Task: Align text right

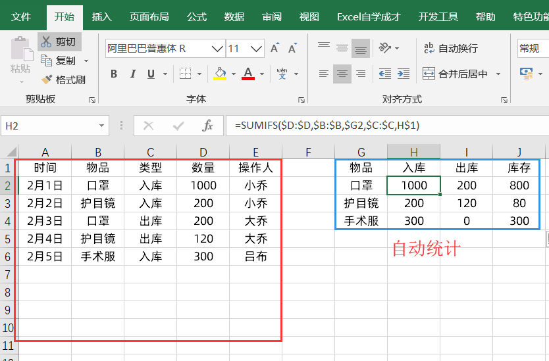Action: pyautogui.click(x=361, y=74)
